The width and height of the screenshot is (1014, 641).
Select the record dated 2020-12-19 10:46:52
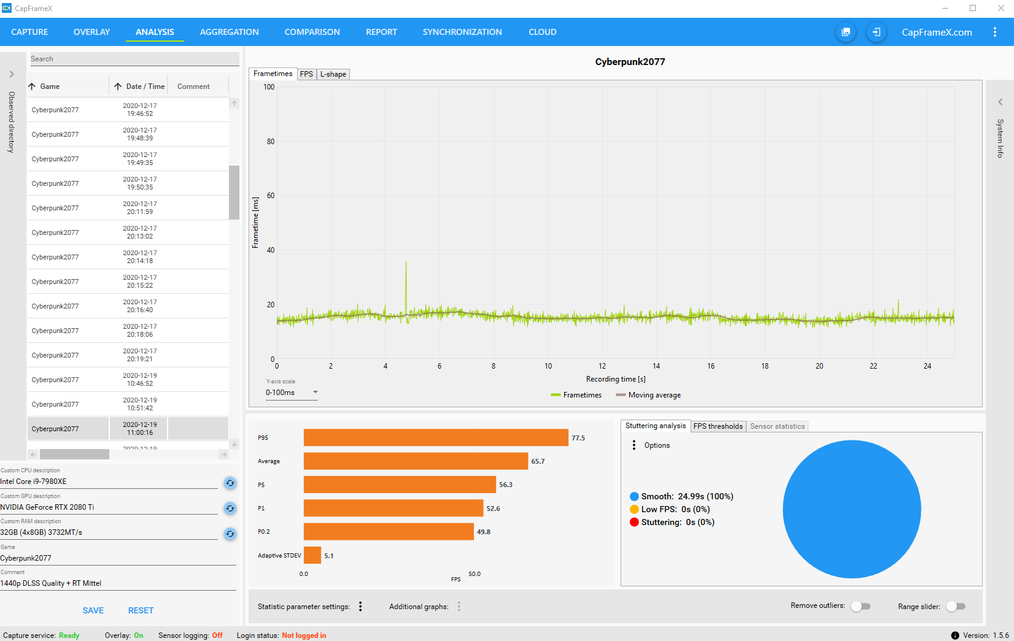[128, 380]
